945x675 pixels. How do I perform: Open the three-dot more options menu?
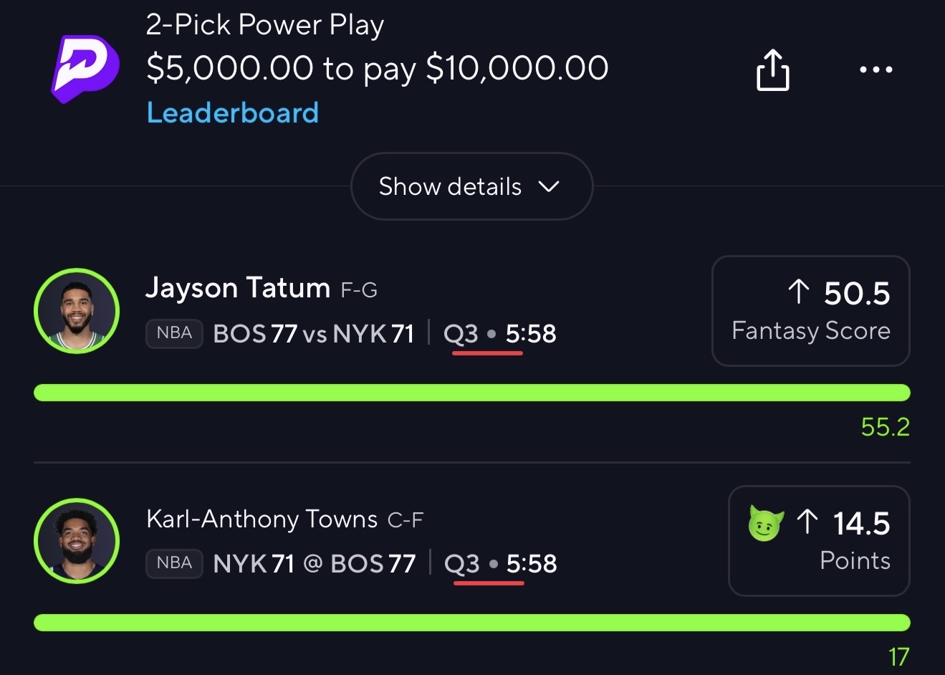tap(876, 70)
